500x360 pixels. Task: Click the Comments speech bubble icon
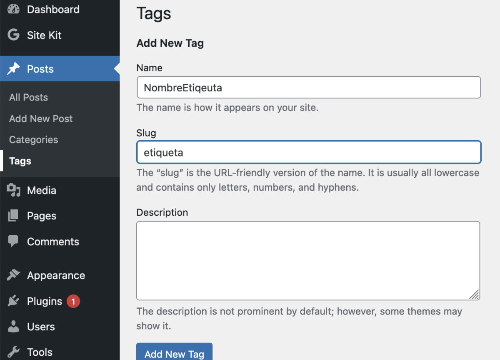(13, 242)
